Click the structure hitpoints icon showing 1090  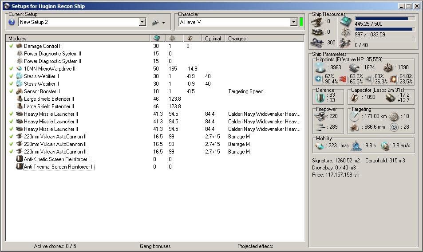pos(388,67)
